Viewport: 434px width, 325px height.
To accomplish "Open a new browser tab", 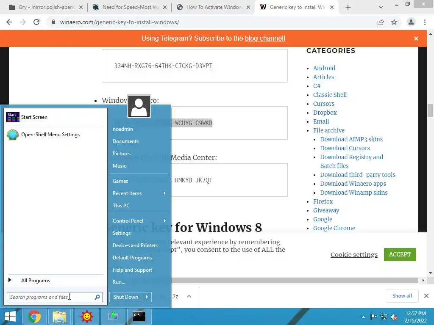I will point(348,7).
